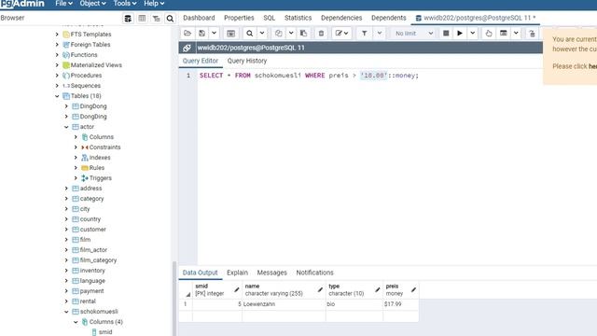This screenshot has width=597, height=336.
Task: Select the Query History tab
Action: pos(246,61)
